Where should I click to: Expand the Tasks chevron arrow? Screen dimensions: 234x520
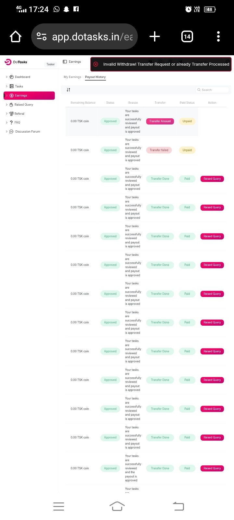pos(6,86)
